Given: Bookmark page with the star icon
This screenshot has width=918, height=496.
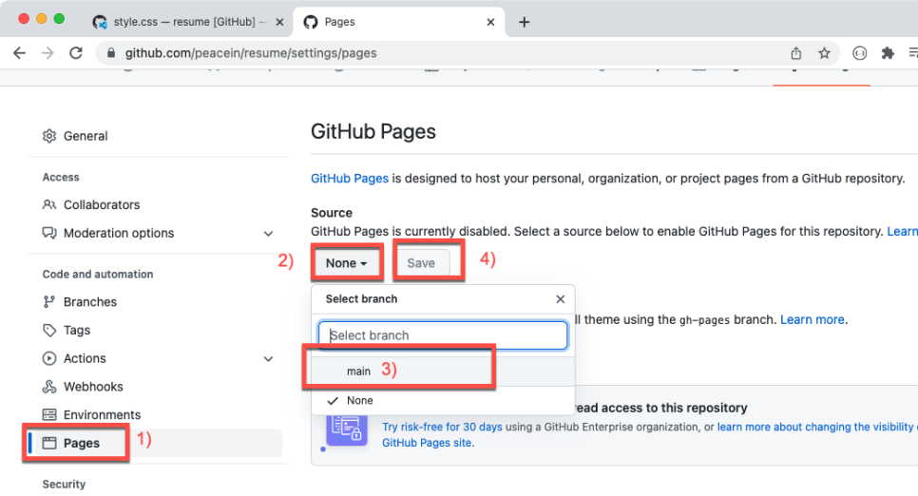Looking at the screenshot, I should click(824, 53).
